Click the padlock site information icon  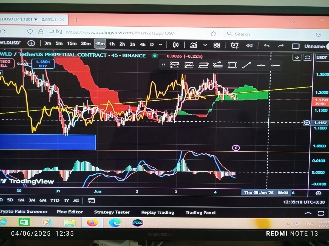coord(41,31)
